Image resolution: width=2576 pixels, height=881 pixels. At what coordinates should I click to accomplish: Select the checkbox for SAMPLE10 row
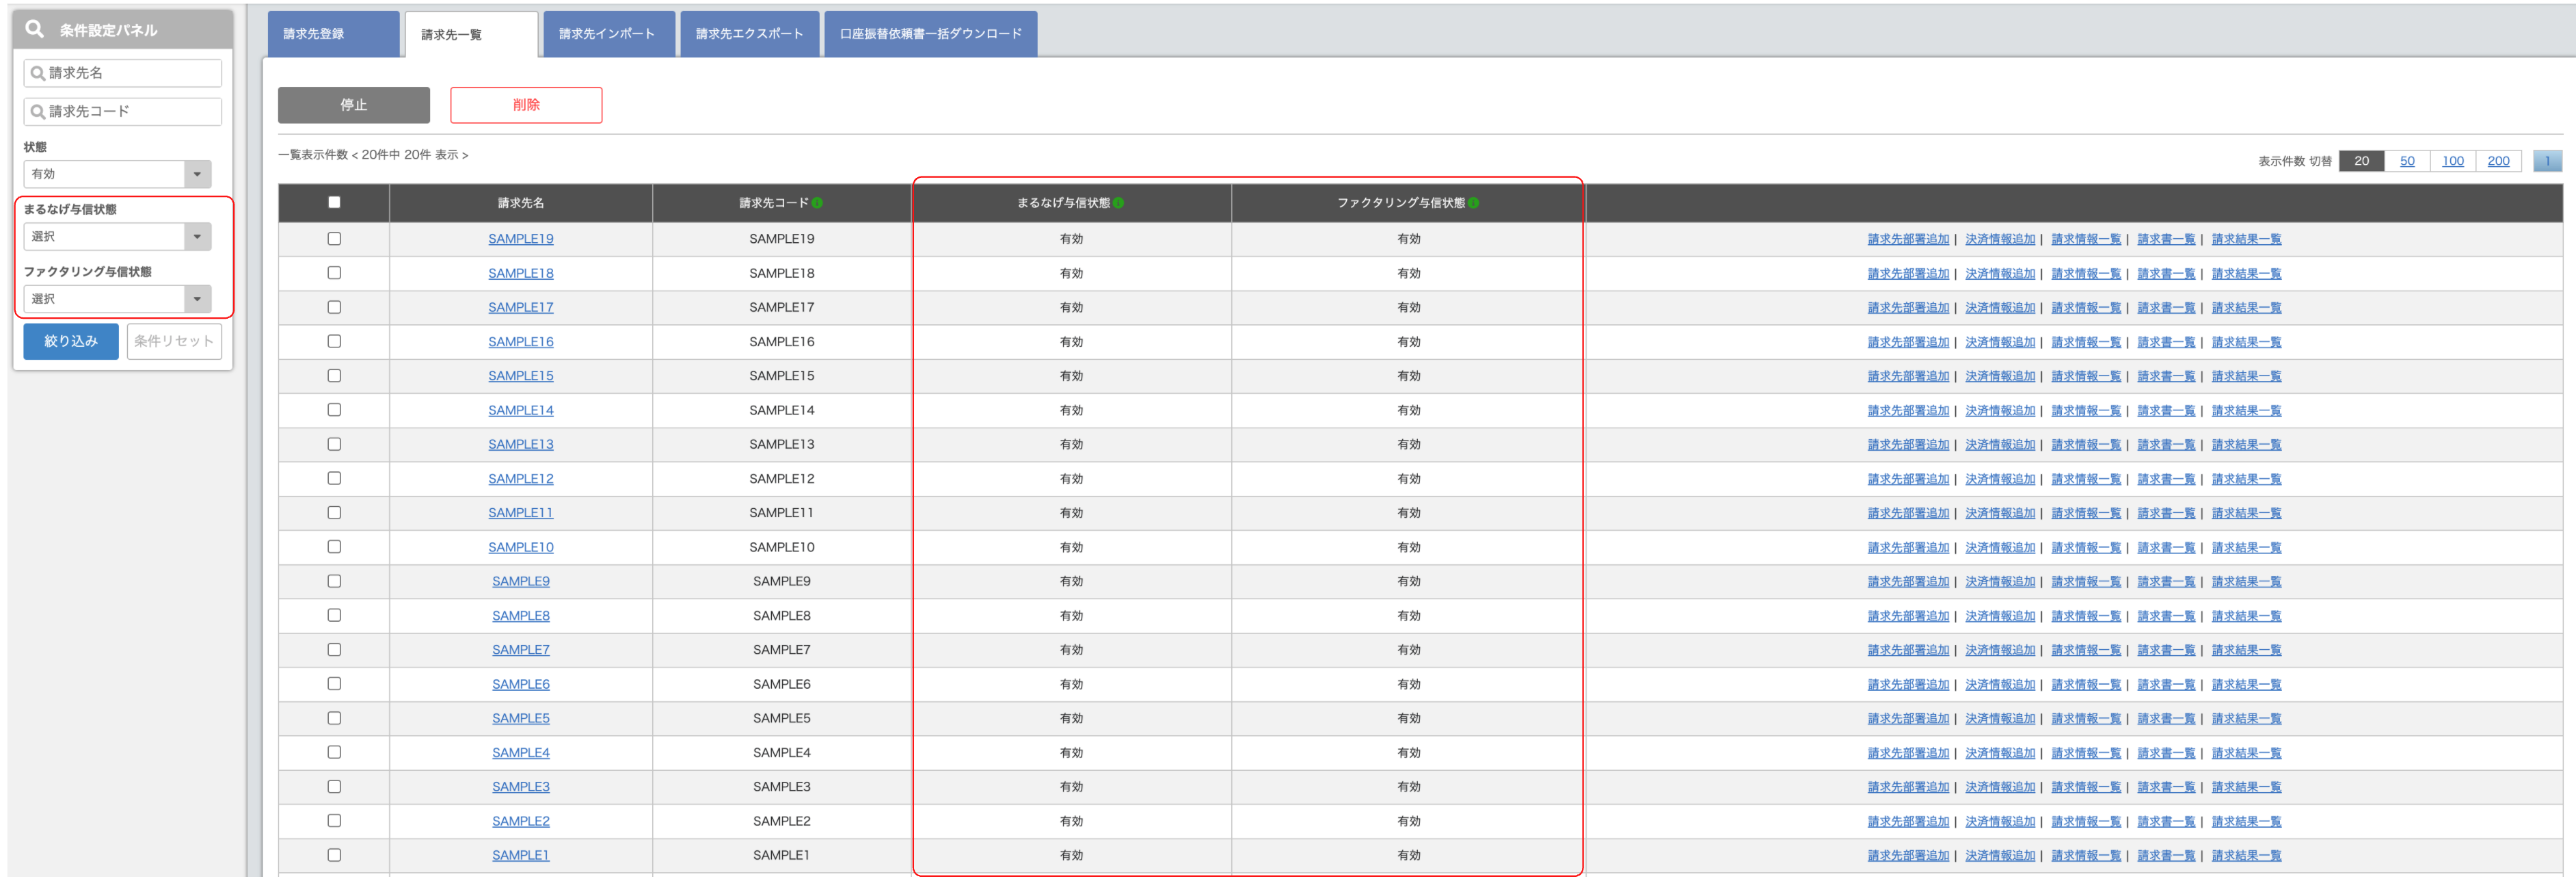(x=334, y=547)
